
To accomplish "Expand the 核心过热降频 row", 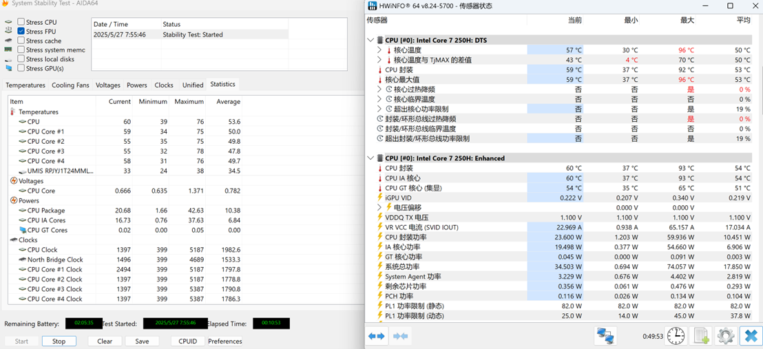I will (x=379, y=89).
